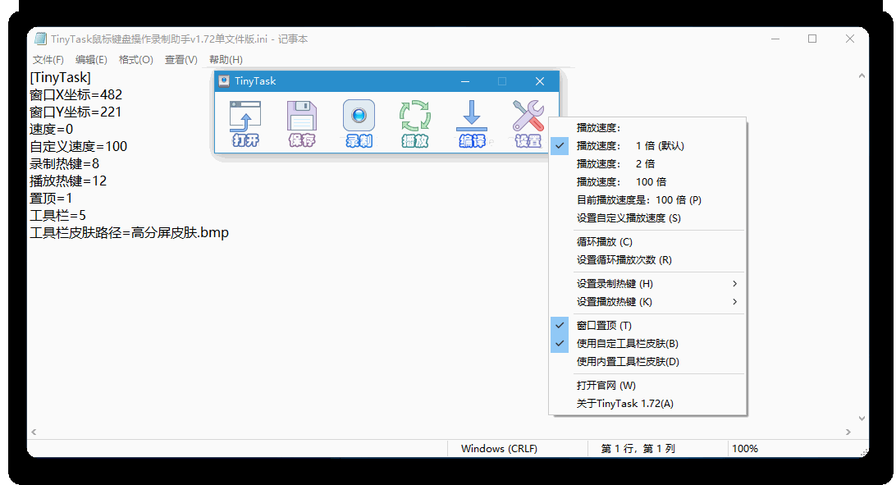This screenshot has width=896, height=485.
Task: Click the 窗口Y坐标=221 line
Action: pyautogui.click(x=75, y=112)
